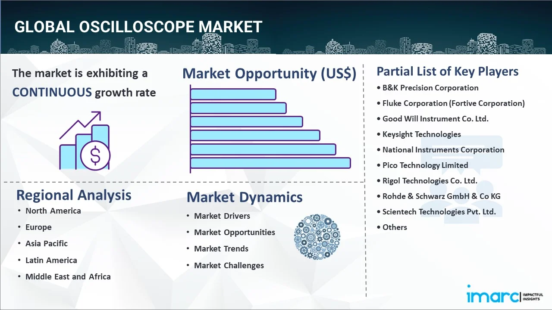The width and height of the screenshot is (552, 310).
Task: Click the Partial List of Key Players heading
Action: pyautogui.click(x=448, y=71)
